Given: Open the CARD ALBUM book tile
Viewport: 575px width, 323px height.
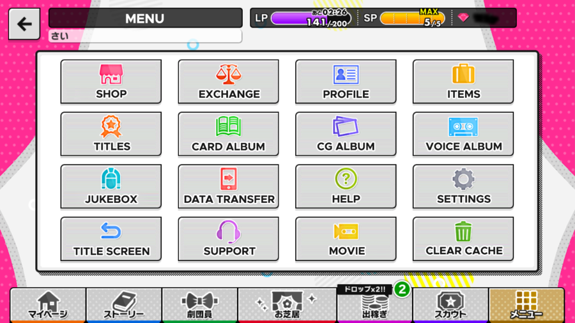Looking at the screenshot, I should coord(228,134).
